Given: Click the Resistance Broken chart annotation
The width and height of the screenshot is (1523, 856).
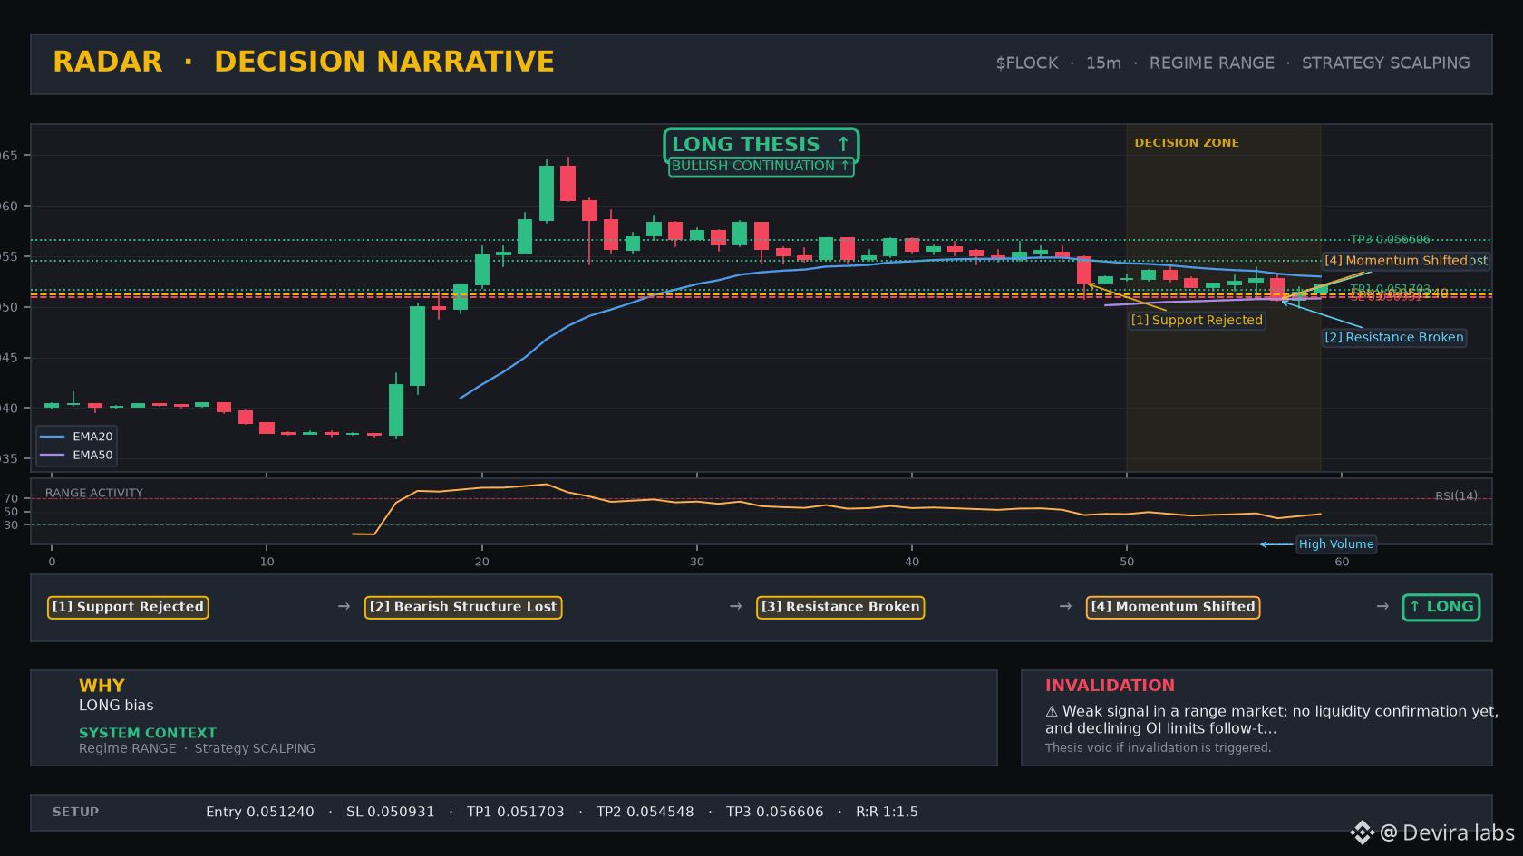Looking at the screenshot, I should (x=1394, y=338).
